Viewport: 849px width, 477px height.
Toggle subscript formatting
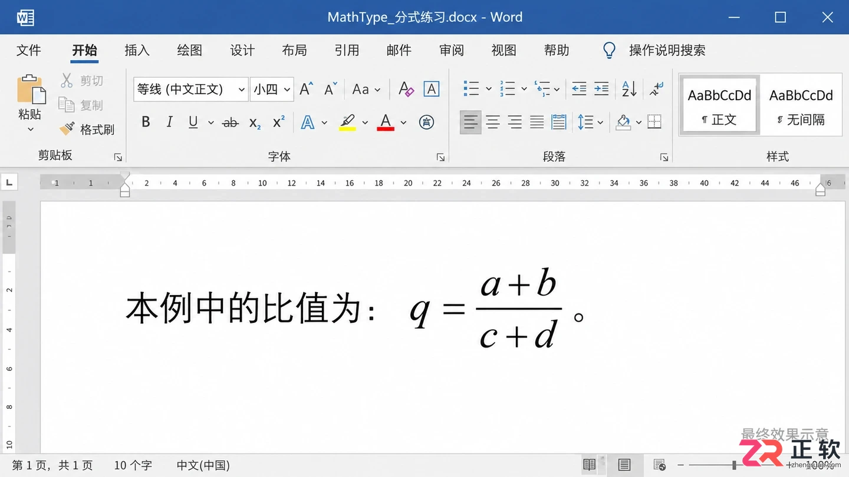coord(255,122)
